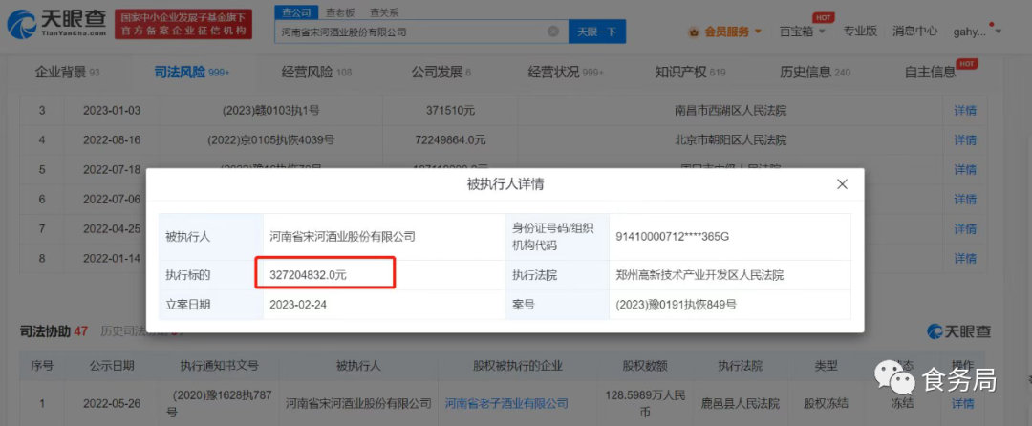Open 详情 for row 5 dated 2022-07-18
Screen dimensions: 1032x426
pyautogui.click(x=965, y=170)
